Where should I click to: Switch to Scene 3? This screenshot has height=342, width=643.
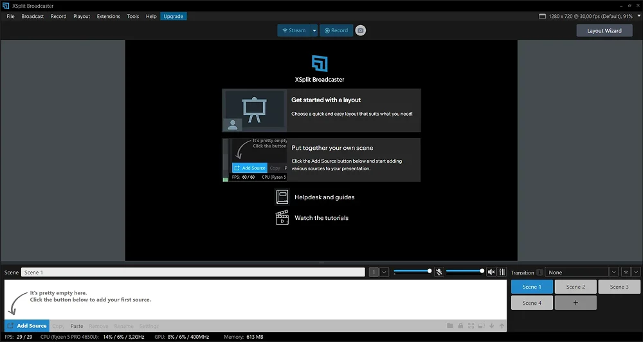pyautogui.click(x=619, y=287)
